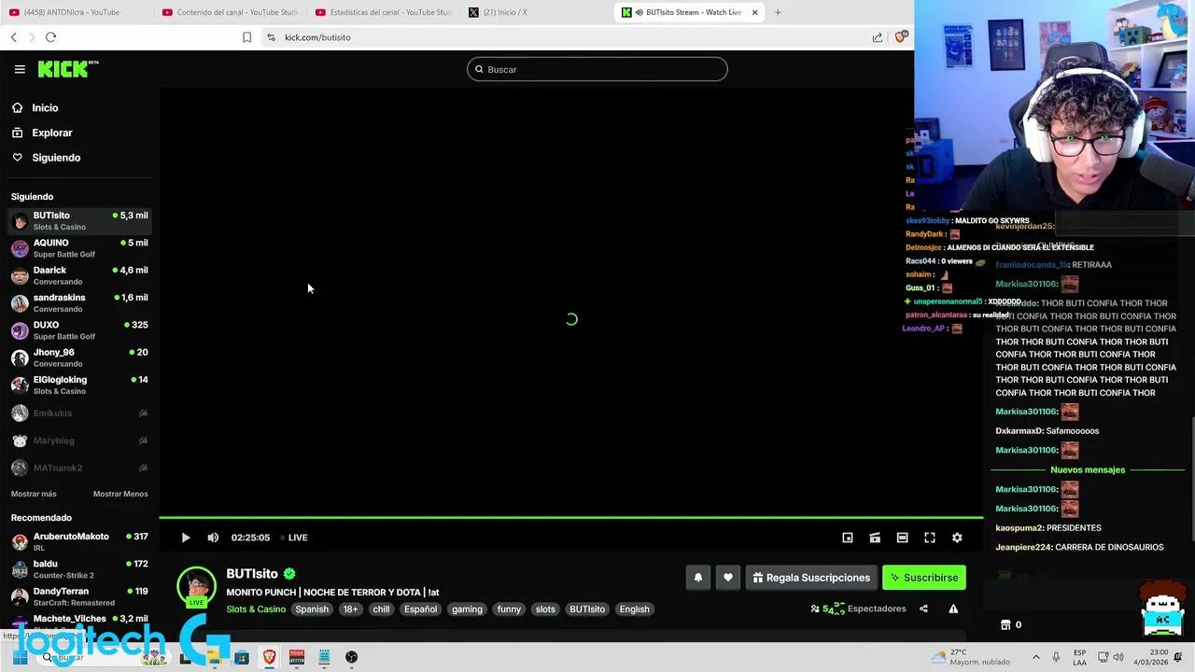
Task: Toggle notifications bell for BUTIsito
Action: coord(697,578)
